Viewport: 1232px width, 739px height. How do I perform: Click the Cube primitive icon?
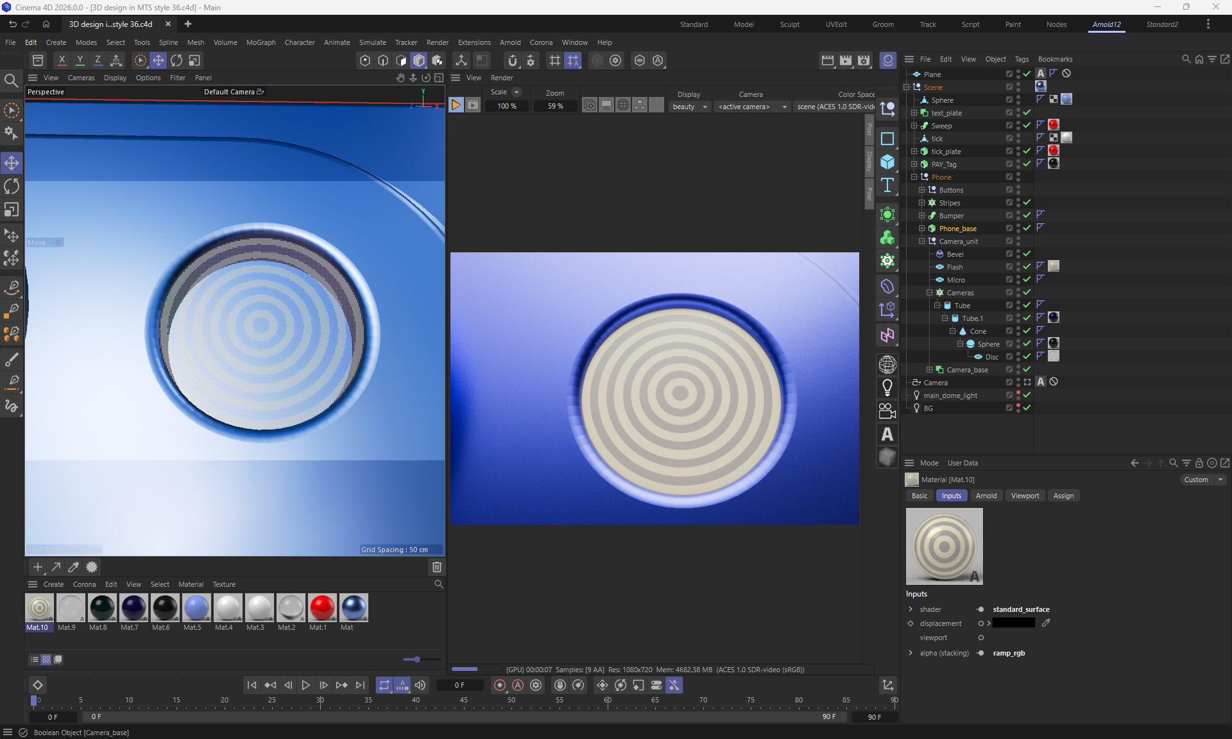[x=887, y=162]
